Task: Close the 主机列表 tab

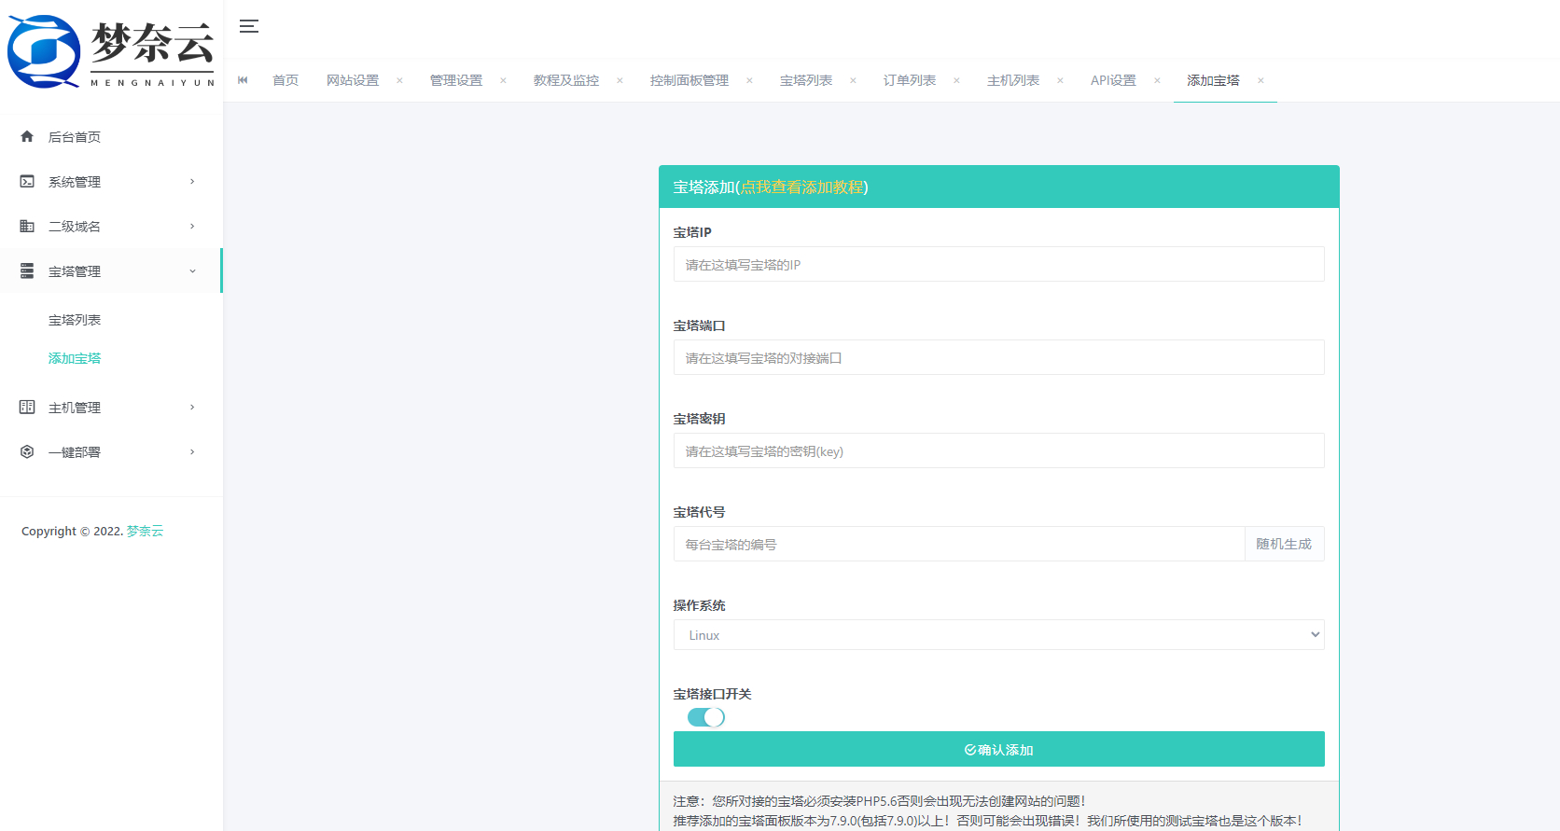Action: (x=1060, y=80)
